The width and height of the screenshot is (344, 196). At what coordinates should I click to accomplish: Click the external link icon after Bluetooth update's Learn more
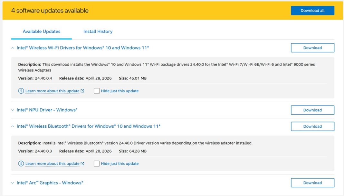pos(82,163)
